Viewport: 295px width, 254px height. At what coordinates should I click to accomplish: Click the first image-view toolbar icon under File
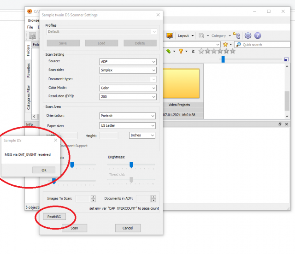click(x=32, y=35)
